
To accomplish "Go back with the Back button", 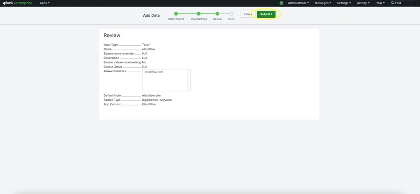I will click(x=247, y=14).
